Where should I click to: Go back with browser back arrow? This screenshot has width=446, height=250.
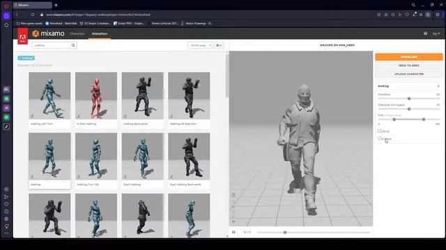click(17, 15)
